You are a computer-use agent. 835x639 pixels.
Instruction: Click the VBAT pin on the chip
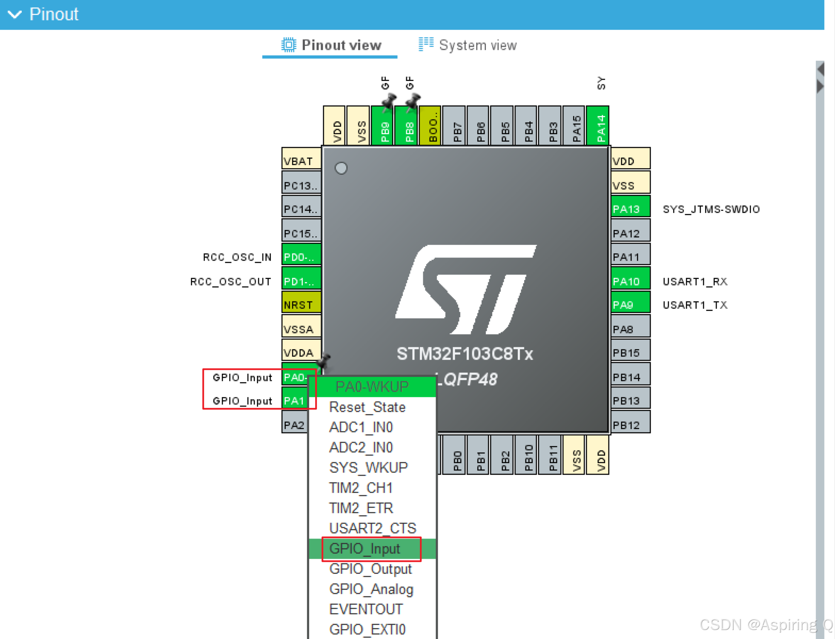pyautogui.click(x=301, y=158)
